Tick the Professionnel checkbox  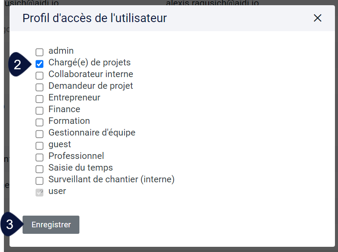coord(39,157)
